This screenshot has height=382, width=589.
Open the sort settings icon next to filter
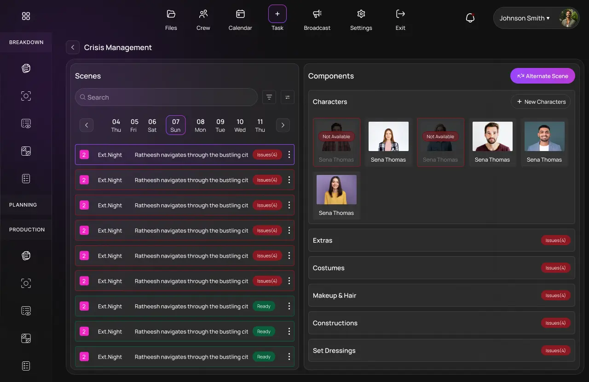(x=287, y=97)
